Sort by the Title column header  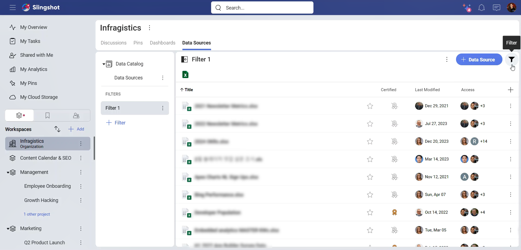click(x=187, y=90)
